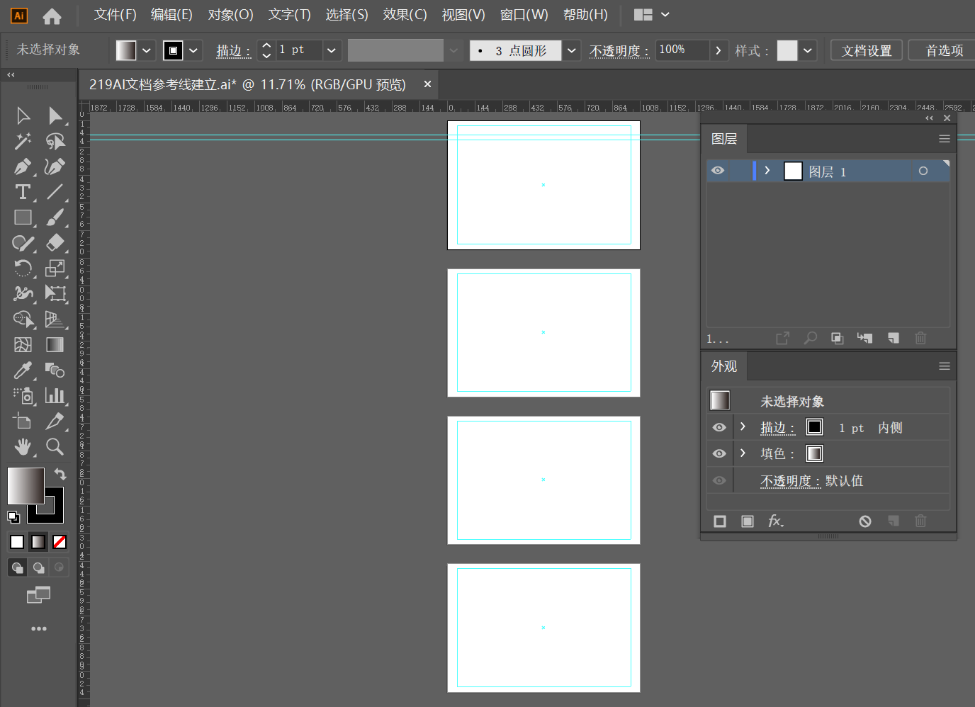Reset to default fill and stroke
This screenshot has height=707, width=975.
point(13,516)
